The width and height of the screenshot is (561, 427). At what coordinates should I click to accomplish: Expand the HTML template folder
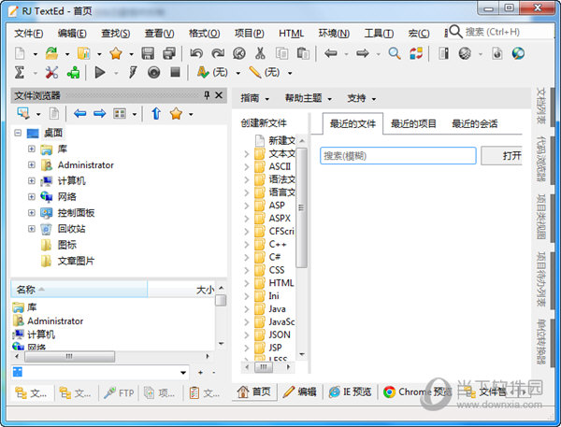[x=247, y=283]
